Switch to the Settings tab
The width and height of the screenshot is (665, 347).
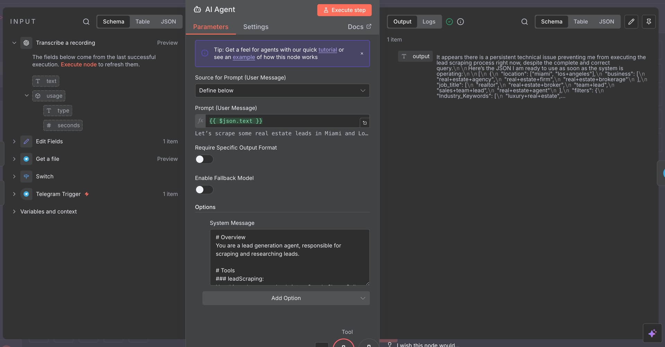coord(256,27)
